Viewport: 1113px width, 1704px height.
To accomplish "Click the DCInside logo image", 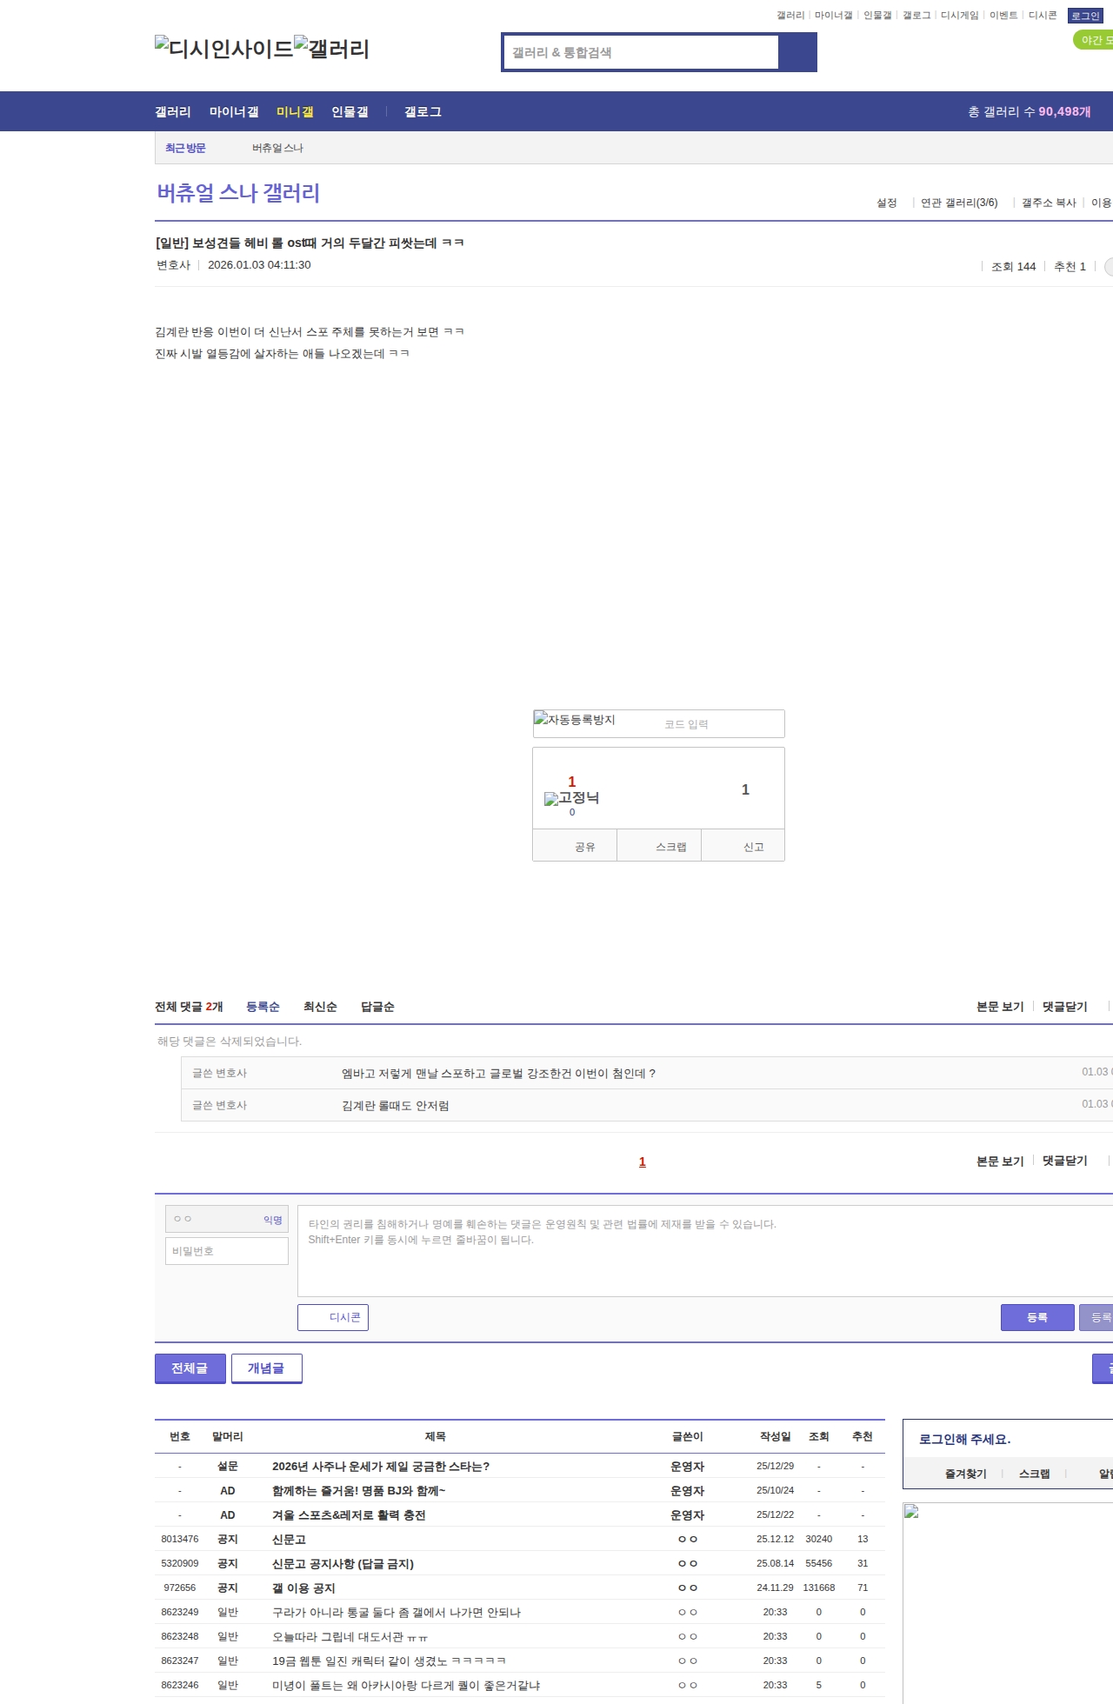I will click(223, 49).
